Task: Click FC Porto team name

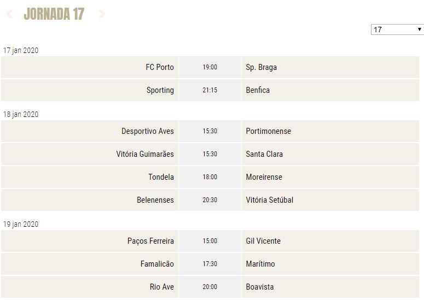Action: (160, 67)
